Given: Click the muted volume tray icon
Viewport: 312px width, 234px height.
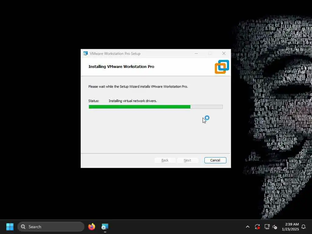Looking at the screenshot, I should (x=275, y=227).
